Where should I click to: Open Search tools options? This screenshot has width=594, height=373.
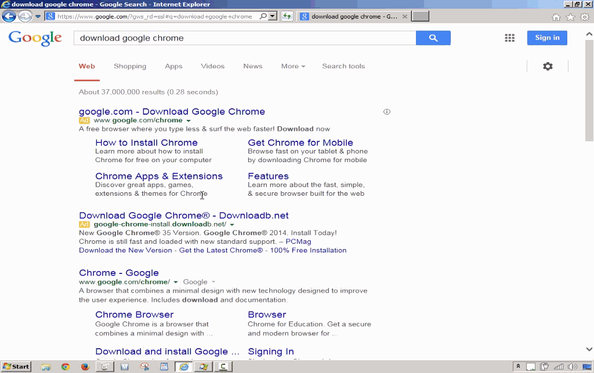pos(343,66)
